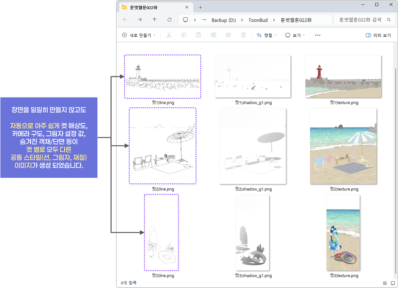Add a new tab with plus button

[x=201, y=7]
